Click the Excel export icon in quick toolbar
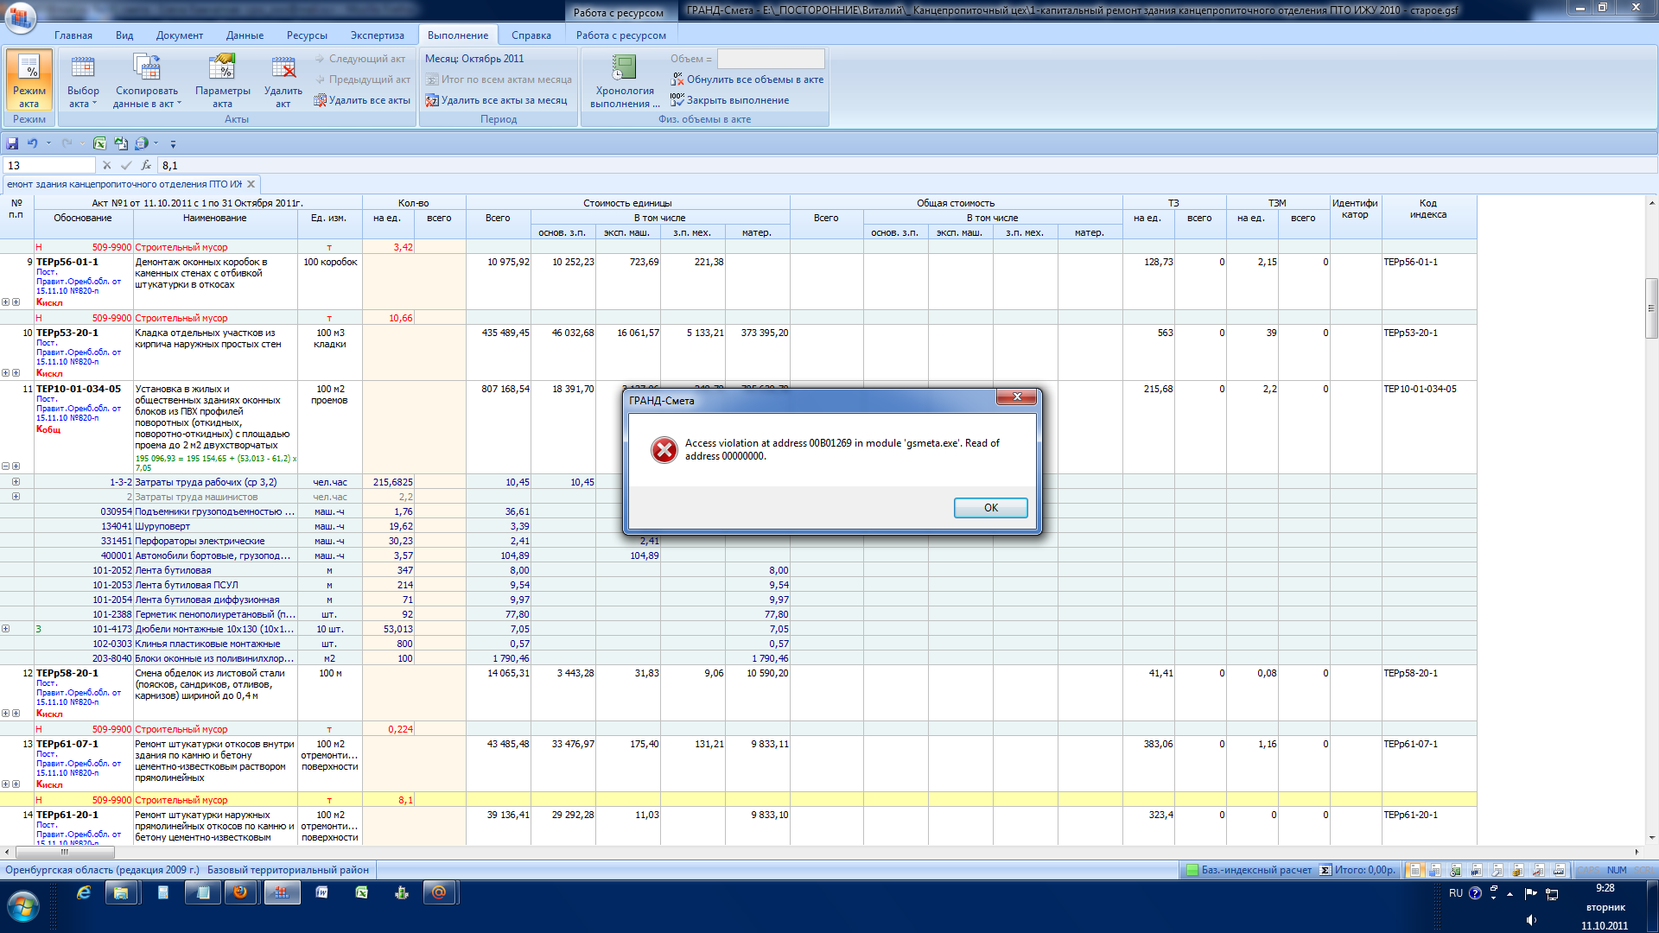 point(99,143)
